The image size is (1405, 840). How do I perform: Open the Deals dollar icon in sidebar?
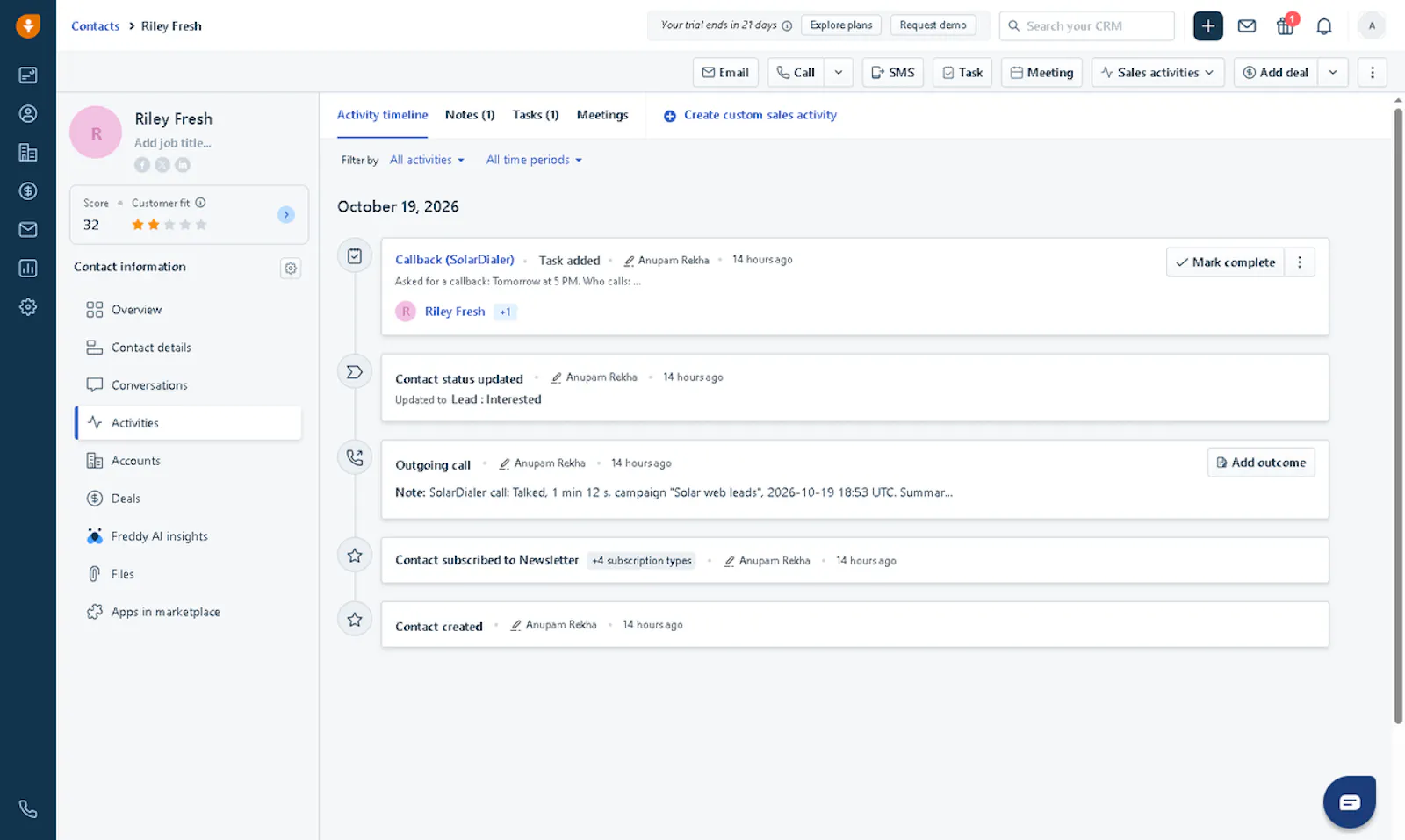28,190
